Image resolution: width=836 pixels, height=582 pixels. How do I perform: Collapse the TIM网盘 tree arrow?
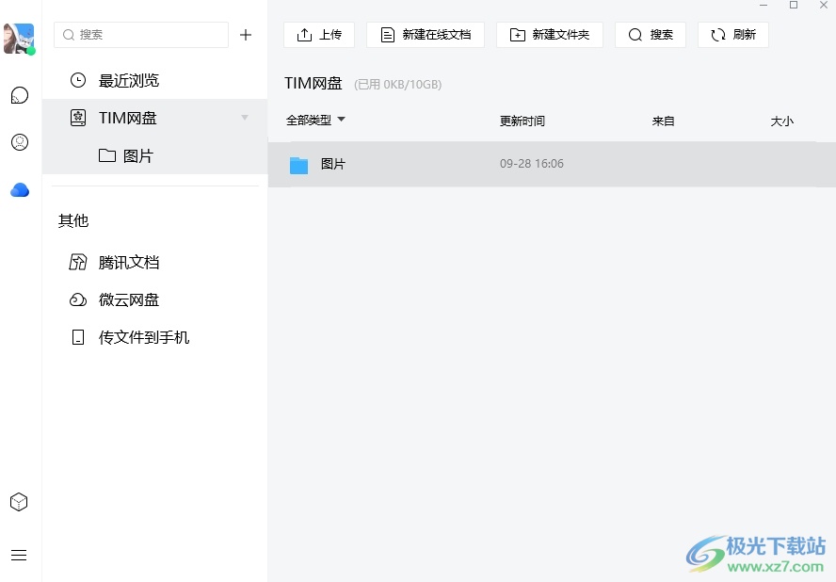click(245, 118)
